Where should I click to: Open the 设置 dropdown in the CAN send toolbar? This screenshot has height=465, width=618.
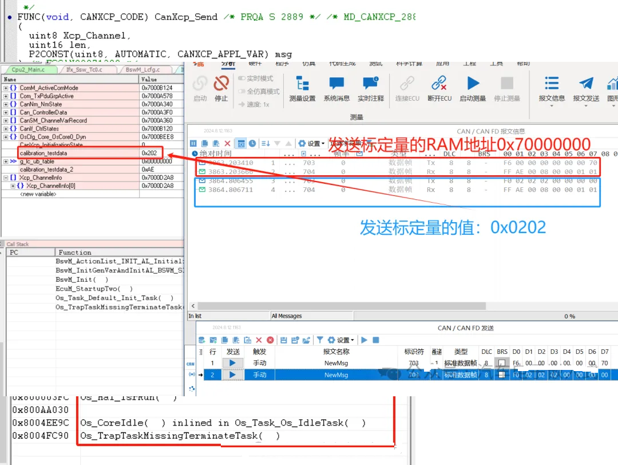click(x=341, y=340)
